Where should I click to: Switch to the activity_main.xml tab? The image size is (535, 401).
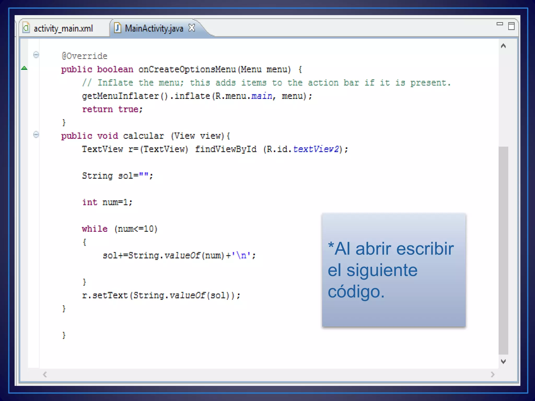click(x=63, y=28)
